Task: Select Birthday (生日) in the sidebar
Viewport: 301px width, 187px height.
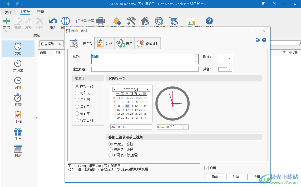Action: pos(18,134)
